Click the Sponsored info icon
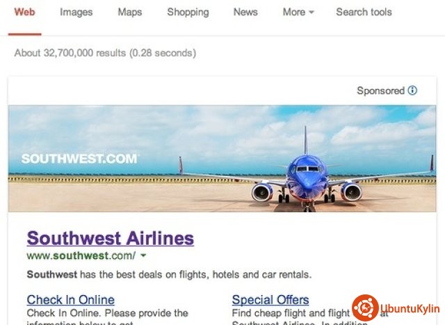The height and width of the screenshot is (325, 445). [x=412, y=90]
